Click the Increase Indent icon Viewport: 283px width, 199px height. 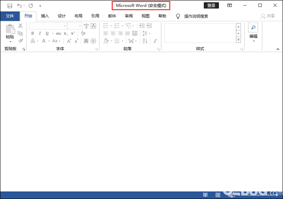pyautogui.click(x=149, y=26)
